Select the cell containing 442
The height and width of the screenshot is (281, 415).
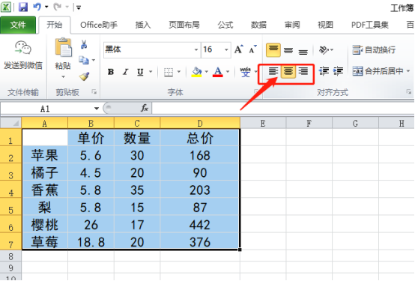click(200, 225)
